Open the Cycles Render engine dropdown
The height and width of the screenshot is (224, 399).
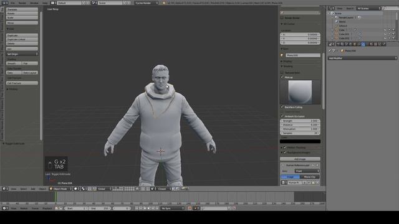coord(147,2)
